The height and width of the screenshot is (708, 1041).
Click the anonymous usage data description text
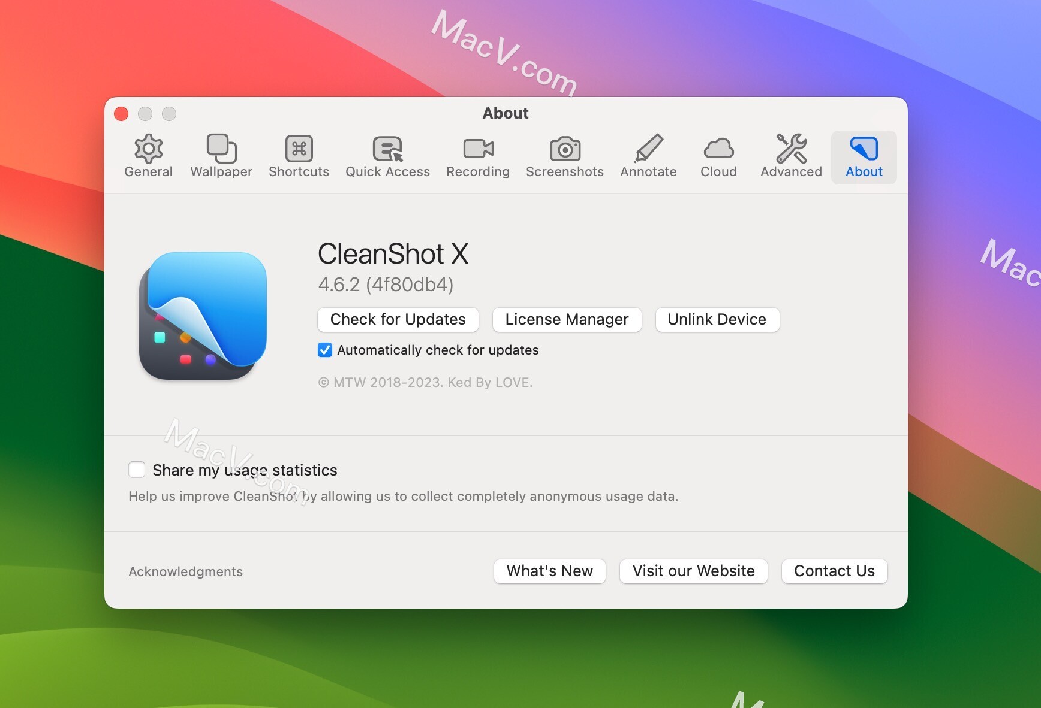click(x=404, y=496)
